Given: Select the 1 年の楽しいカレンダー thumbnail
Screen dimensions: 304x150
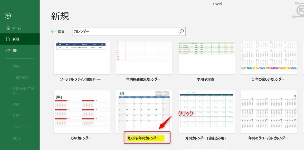Looking at the screenshot, I should [269, 58].
